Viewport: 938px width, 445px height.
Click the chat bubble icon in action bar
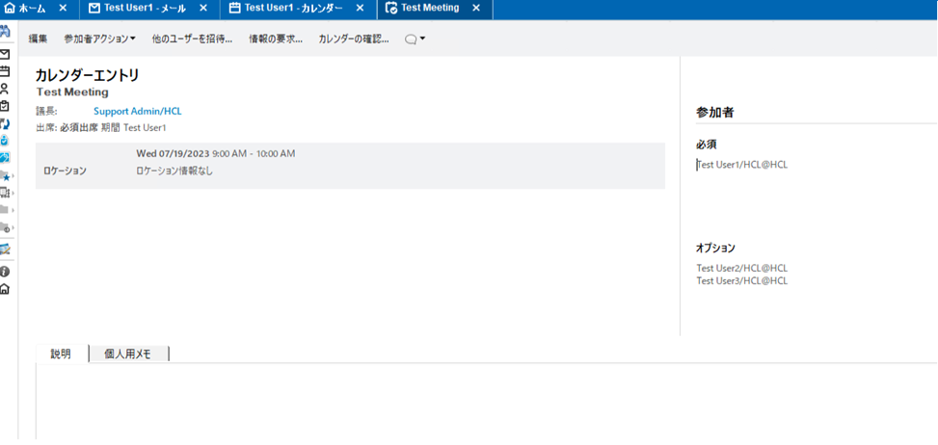411,39
